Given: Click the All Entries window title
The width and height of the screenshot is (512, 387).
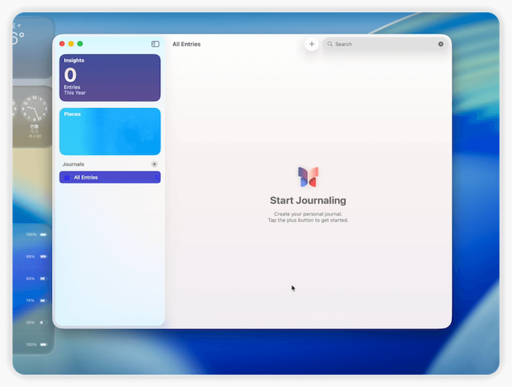Looking at the screenshot, I should tap(187, 45).
